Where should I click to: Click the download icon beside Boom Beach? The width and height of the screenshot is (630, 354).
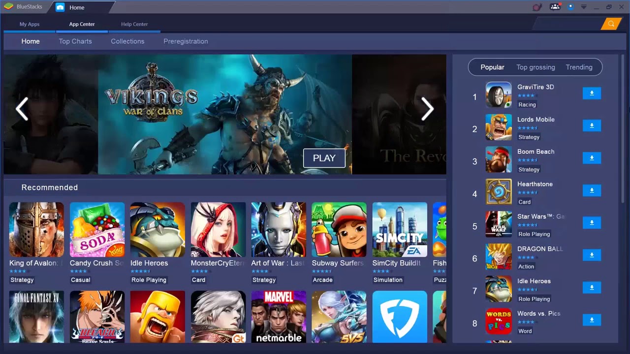[592, 158]
